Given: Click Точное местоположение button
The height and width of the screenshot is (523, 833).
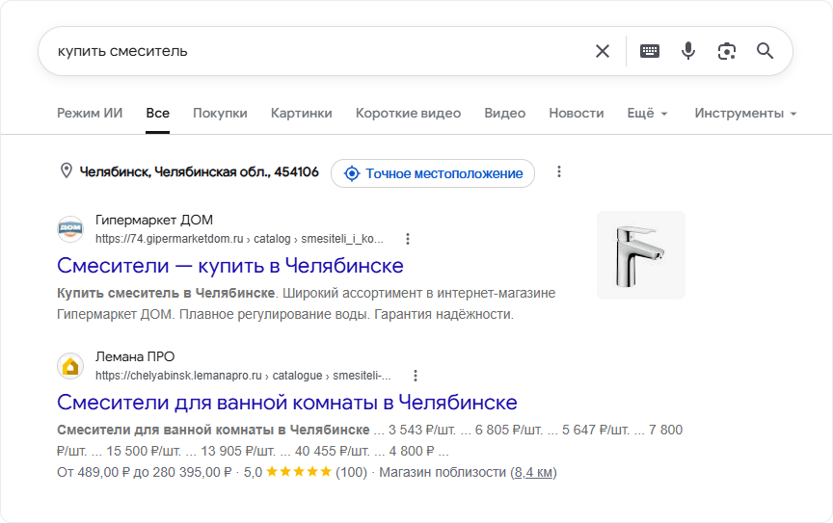Looking at the screenshot, I should 433,173.
